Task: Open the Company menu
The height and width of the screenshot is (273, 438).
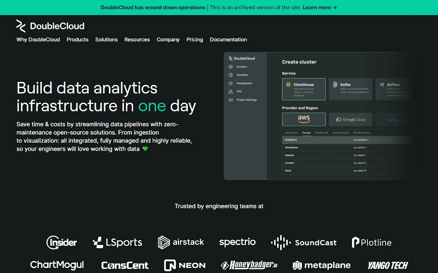Action: point(168,40)
